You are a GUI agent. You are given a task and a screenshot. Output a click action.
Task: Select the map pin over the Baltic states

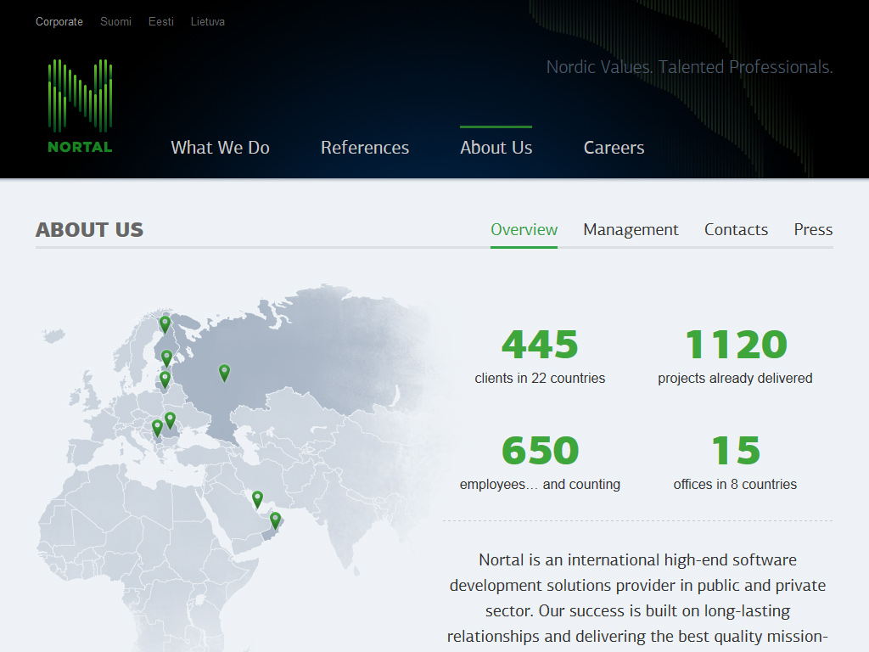pos(165,379)
